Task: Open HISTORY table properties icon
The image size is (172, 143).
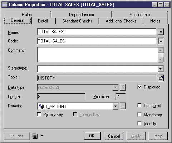Action: pyautogui.click(x=161, y=78)
